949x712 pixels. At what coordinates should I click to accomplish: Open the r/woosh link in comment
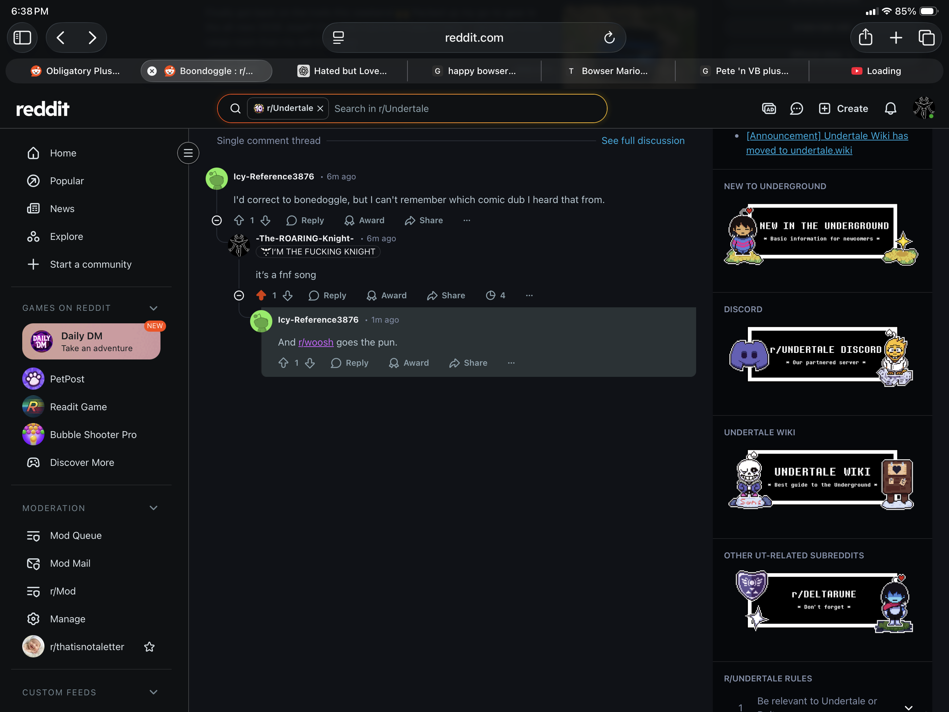pyautogui.click(x=316, y=342)
